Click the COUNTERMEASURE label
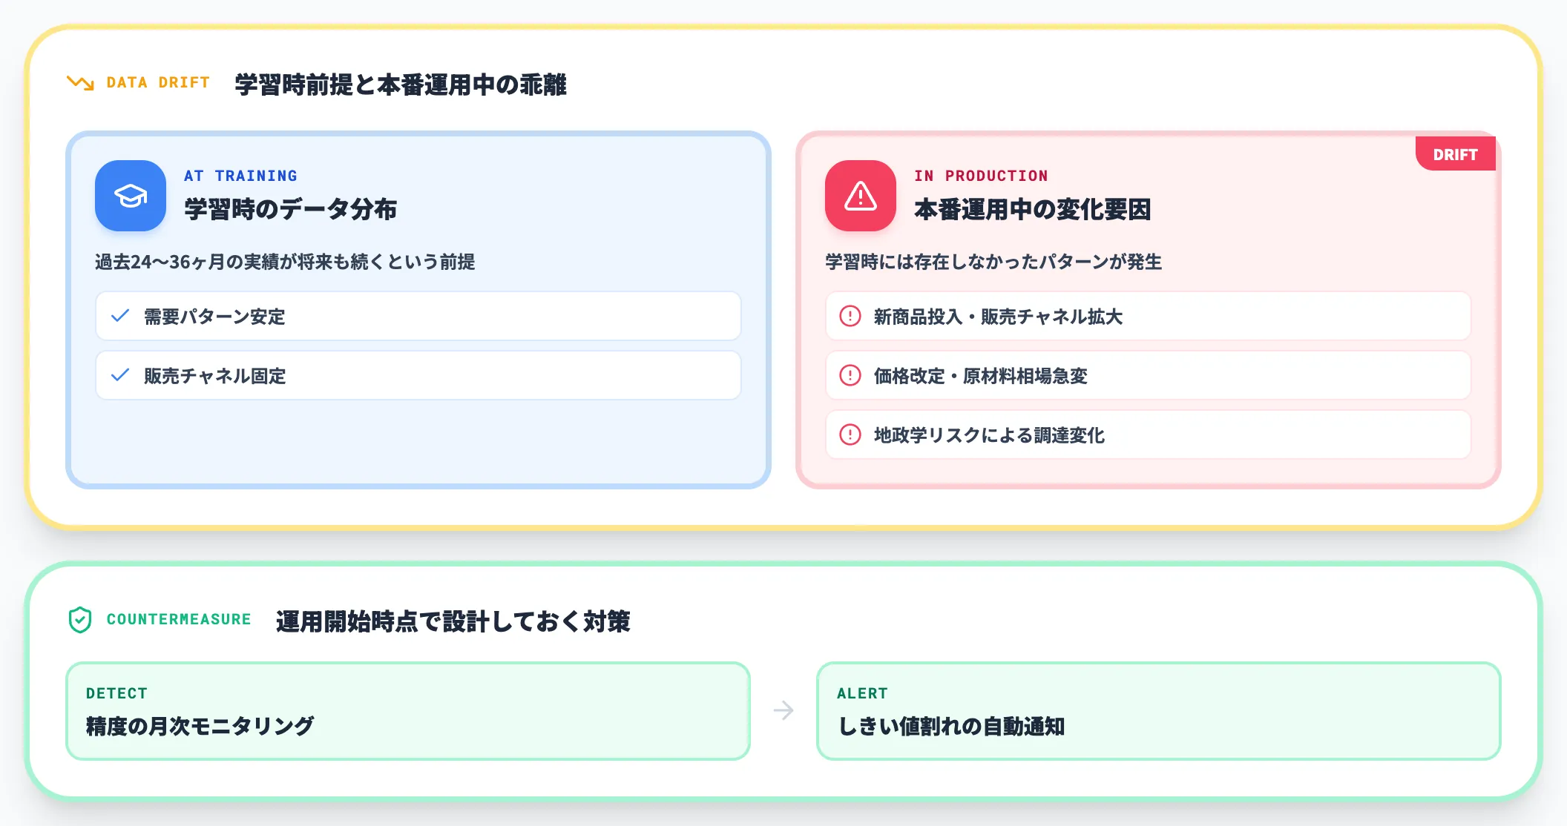 179,619
